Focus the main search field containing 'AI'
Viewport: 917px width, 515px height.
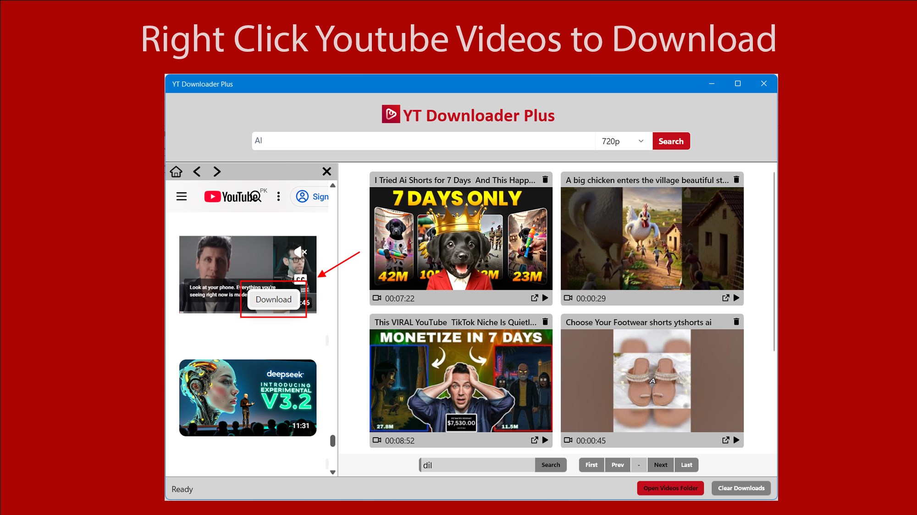pos(423,141)
